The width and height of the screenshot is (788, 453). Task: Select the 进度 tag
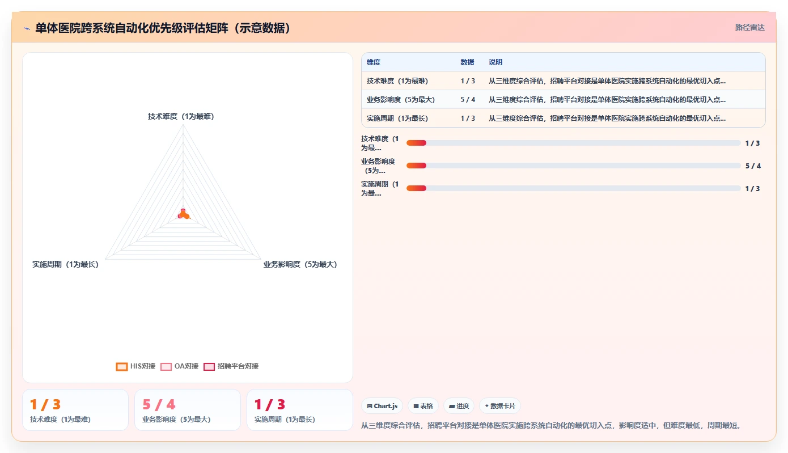tap(459, 406)
